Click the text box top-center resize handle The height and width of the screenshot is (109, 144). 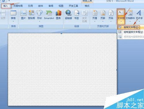coord(62,33)
